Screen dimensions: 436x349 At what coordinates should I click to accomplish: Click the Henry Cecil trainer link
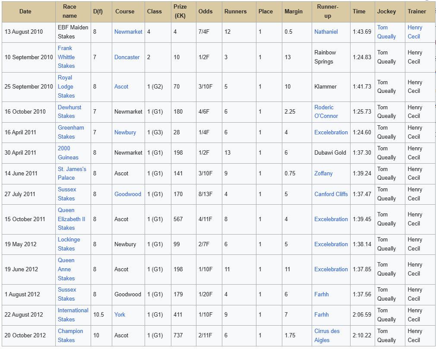(414, 32)
